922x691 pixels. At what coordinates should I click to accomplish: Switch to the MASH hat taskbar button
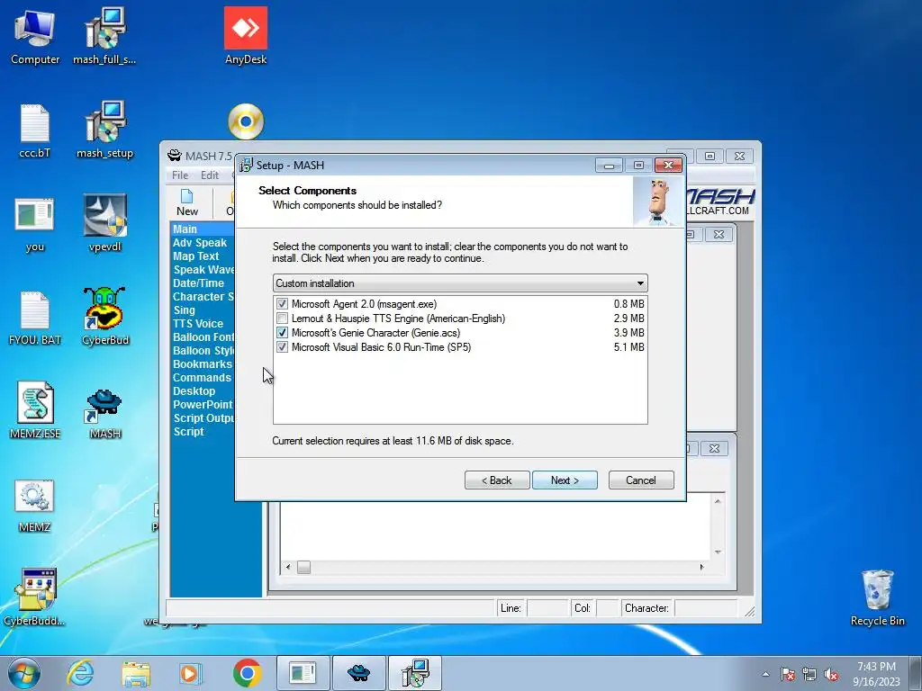click(358, 673)
